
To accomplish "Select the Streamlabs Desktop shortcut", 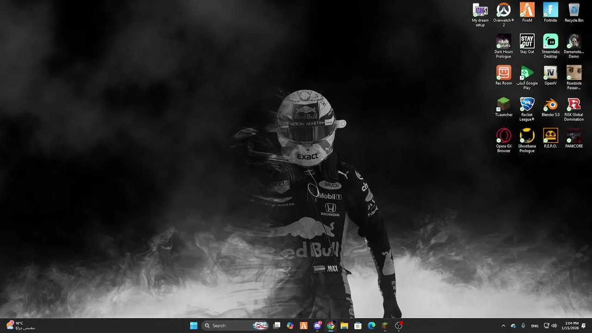I will (x=550, y=46).
